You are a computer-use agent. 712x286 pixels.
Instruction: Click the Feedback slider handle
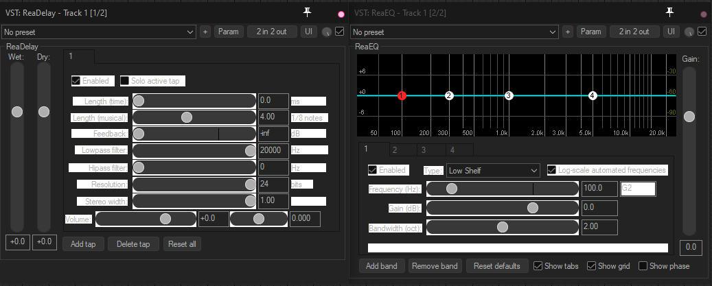click(x=139, y=134)
